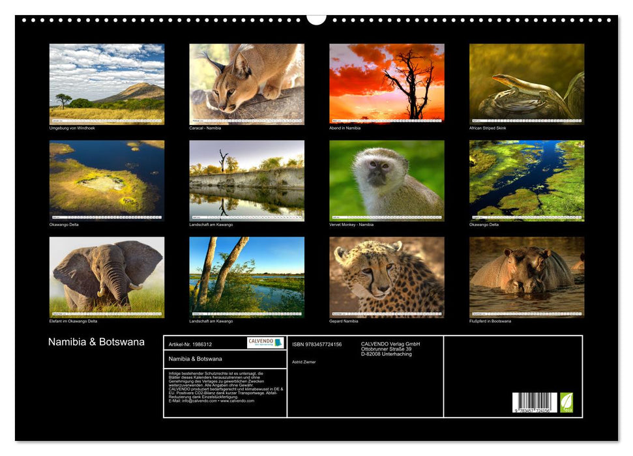Click the Elefant im Okawango Delta image
The height and width of the screenshot is (456, 633).
pos(107,277)
